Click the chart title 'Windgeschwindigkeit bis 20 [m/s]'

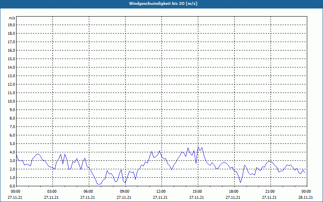point(163,4)
